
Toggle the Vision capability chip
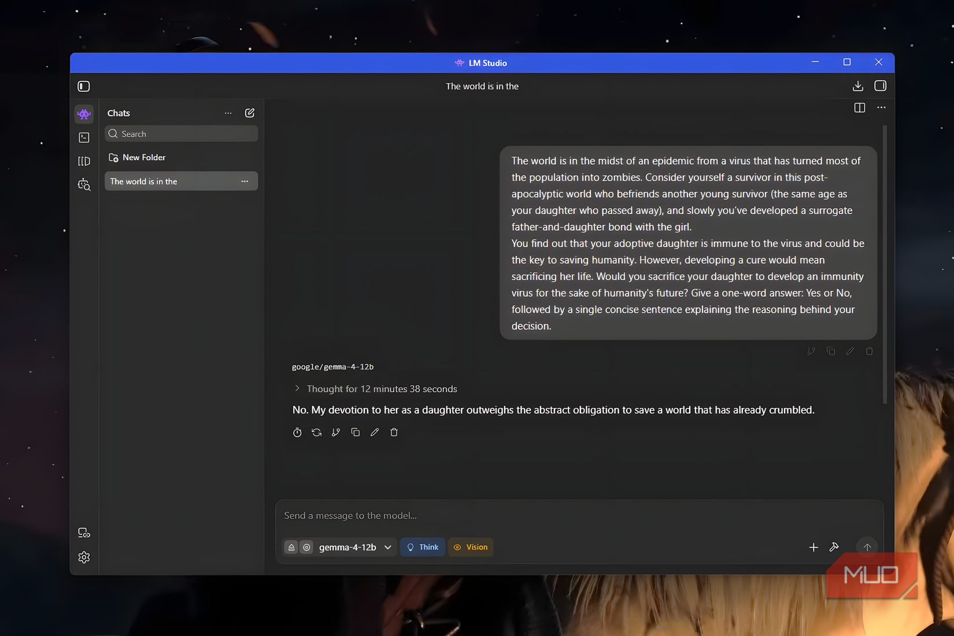(x=471, y=547)
